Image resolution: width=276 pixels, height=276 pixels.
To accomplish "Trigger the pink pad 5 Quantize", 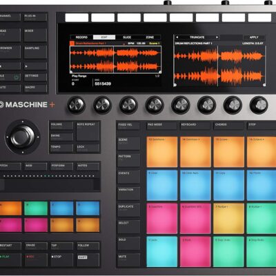I will (x=162, y=219).
